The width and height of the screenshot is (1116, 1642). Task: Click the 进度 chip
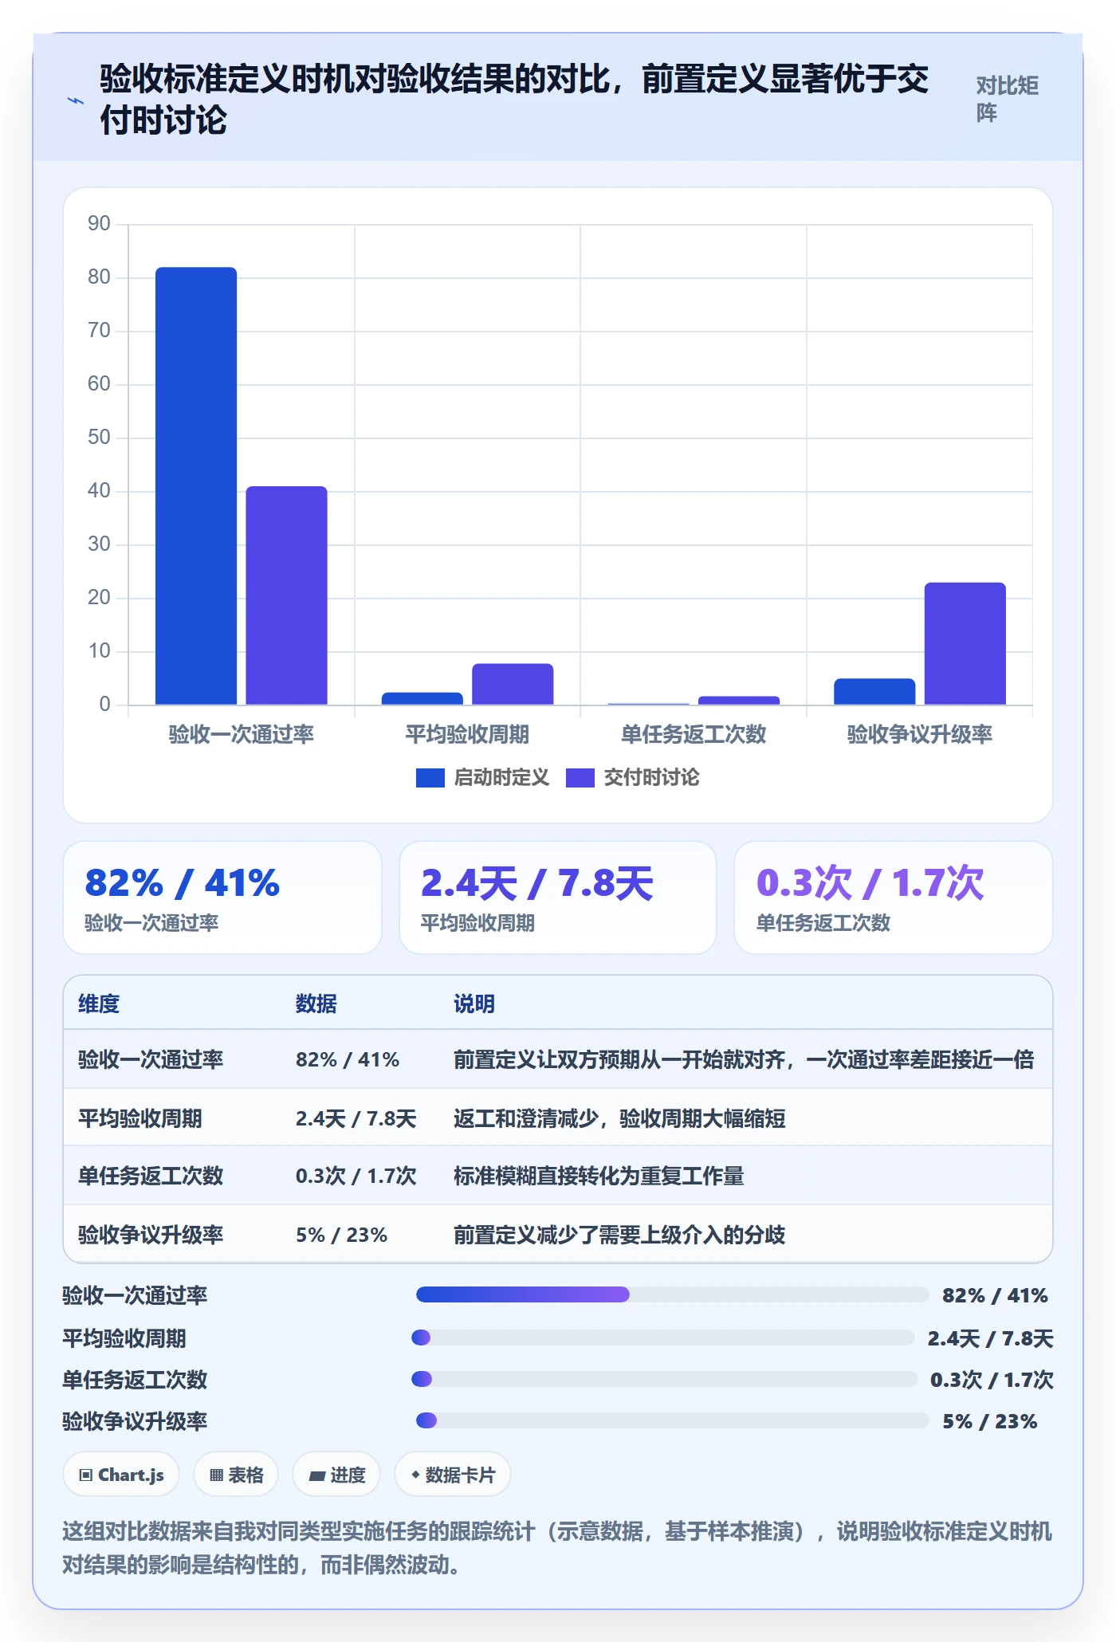(336, 1475)
